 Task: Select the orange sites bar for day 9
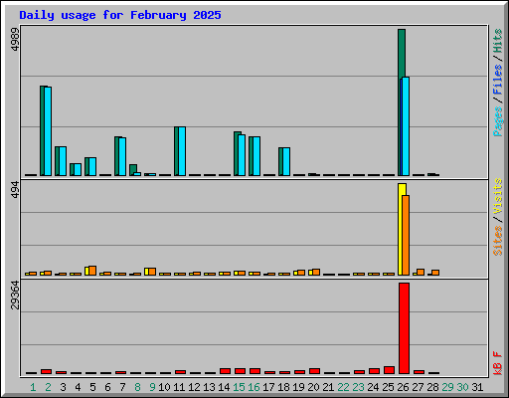click(152, 272)
